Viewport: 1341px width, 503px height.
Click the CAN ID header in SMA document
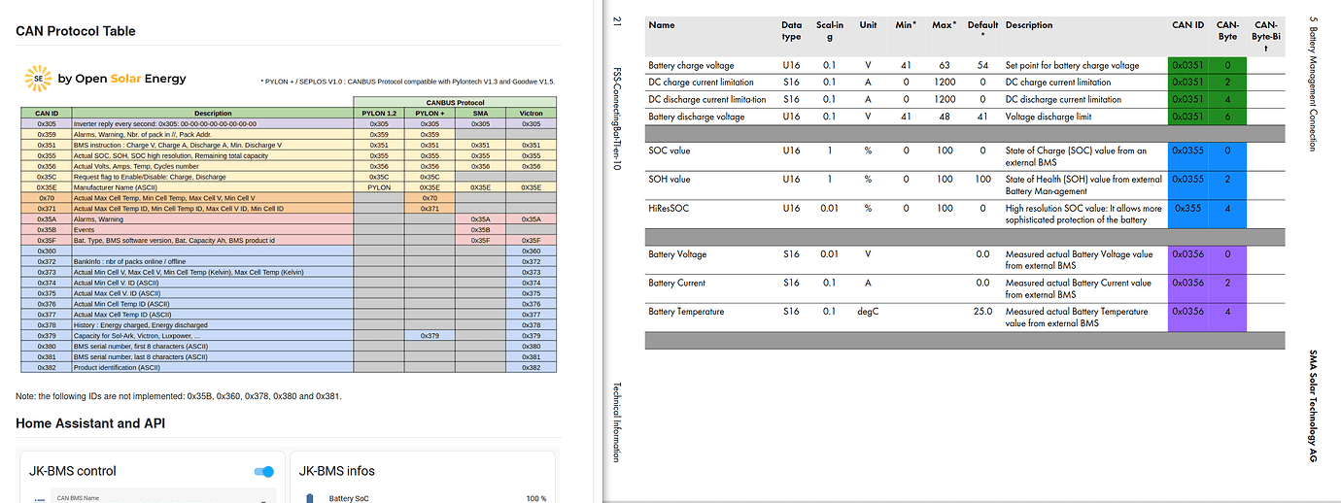coord(1186,25)
